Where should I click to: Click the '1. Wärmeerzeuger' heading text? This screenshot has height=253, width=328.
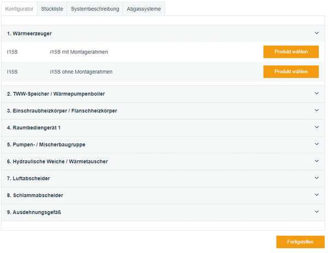coord(30,33)
